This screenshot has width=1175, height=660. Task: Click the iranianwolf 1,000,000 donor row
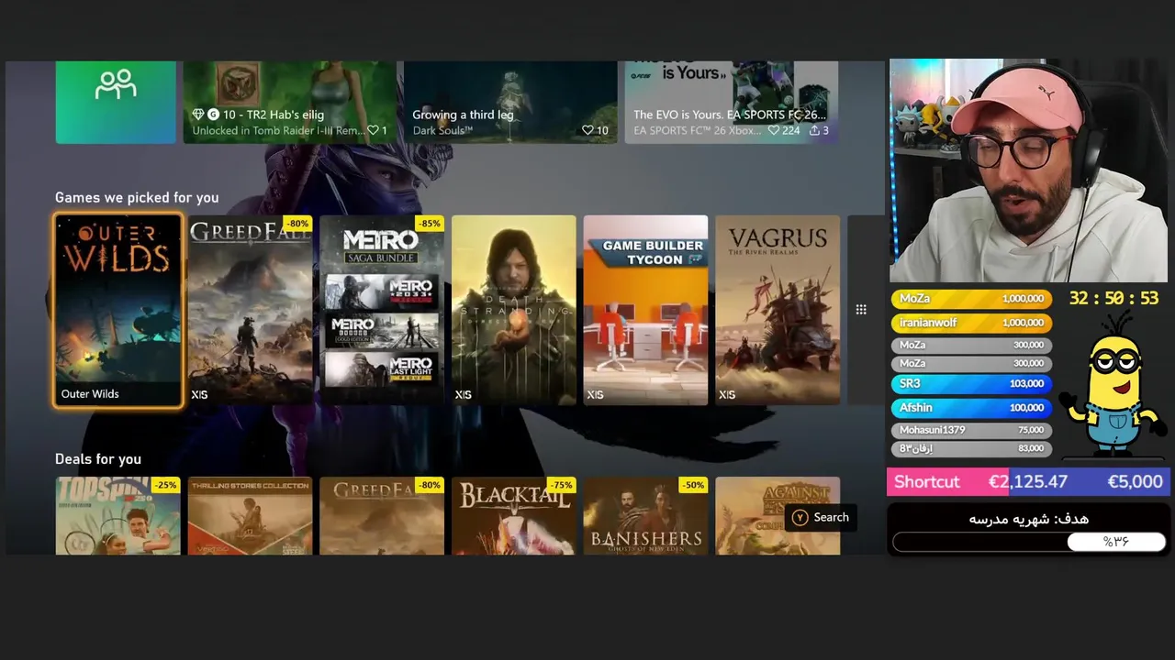(x=971, y=323)
